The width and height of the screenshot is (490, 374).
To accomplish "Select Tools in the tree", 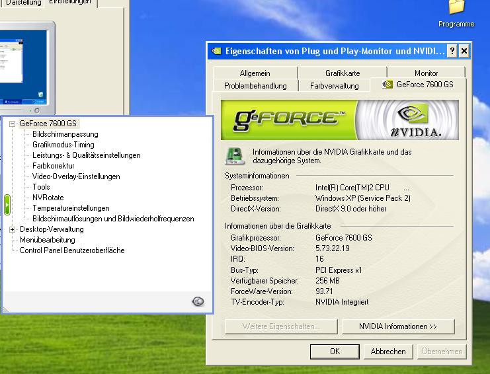I will (41, 187).
